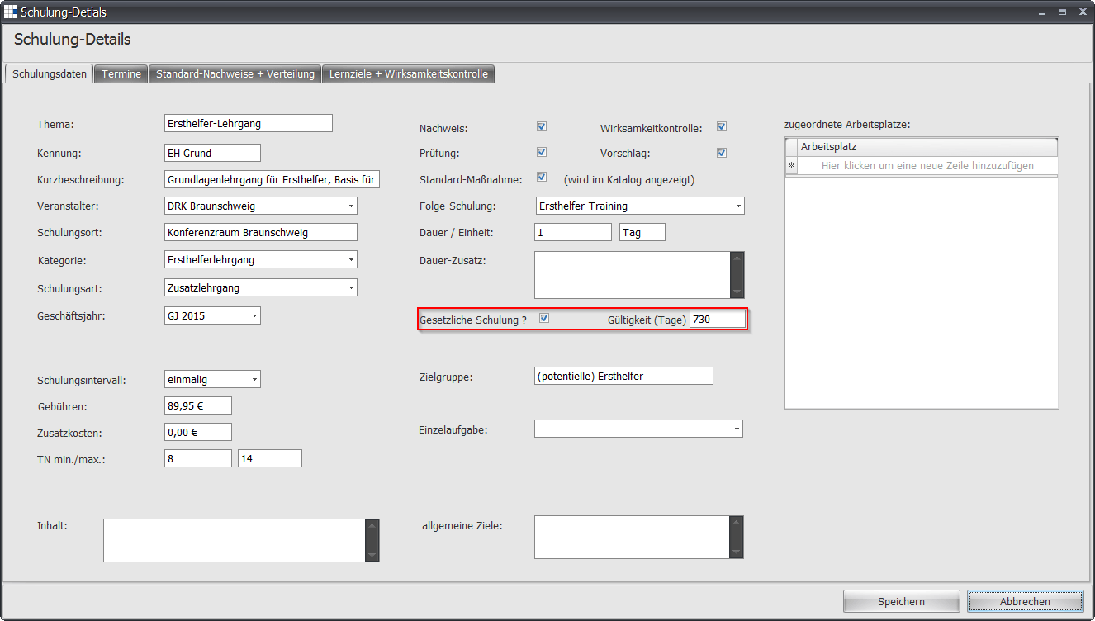Screen dimensions: 1095x621
Task: Toggle Wirksamkeitkontrolle checkbox
Action: (x=721, y=127)
